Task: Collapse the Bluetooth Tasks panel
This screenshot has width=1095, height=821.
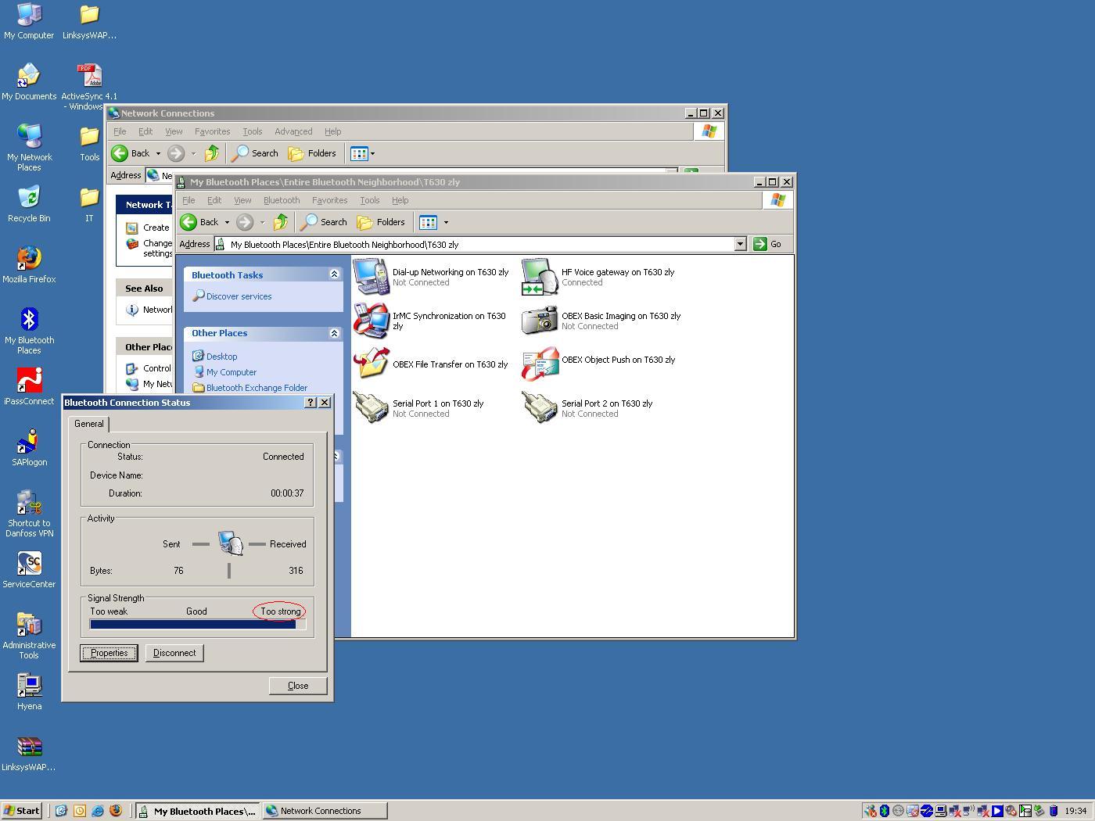Action: point(334,274)
